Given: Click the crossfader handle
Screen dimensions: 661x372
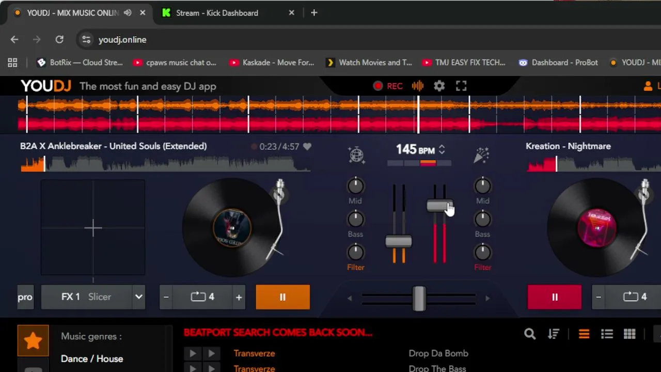Looking at the screenshot, I should click(x=419, y=298).
